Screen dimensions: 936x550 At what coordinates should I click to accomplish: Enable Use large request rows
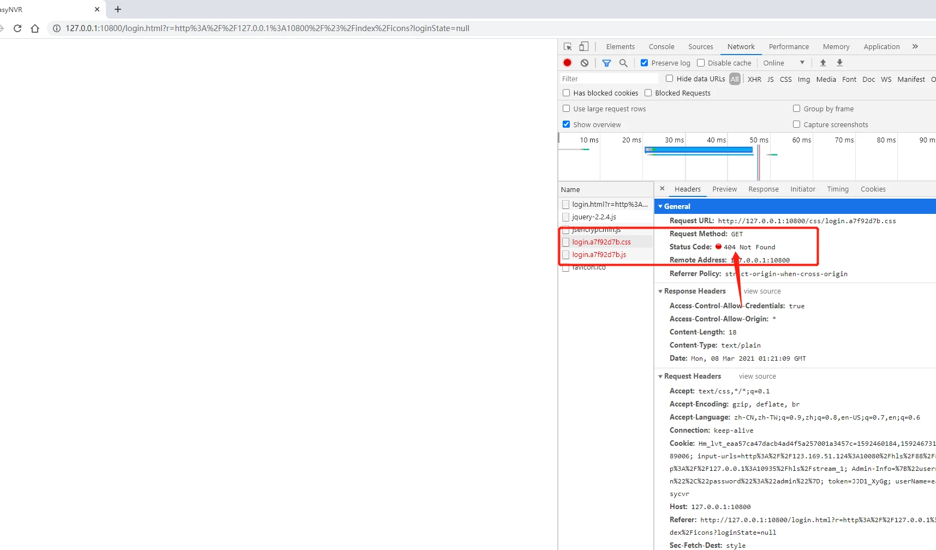567,109
